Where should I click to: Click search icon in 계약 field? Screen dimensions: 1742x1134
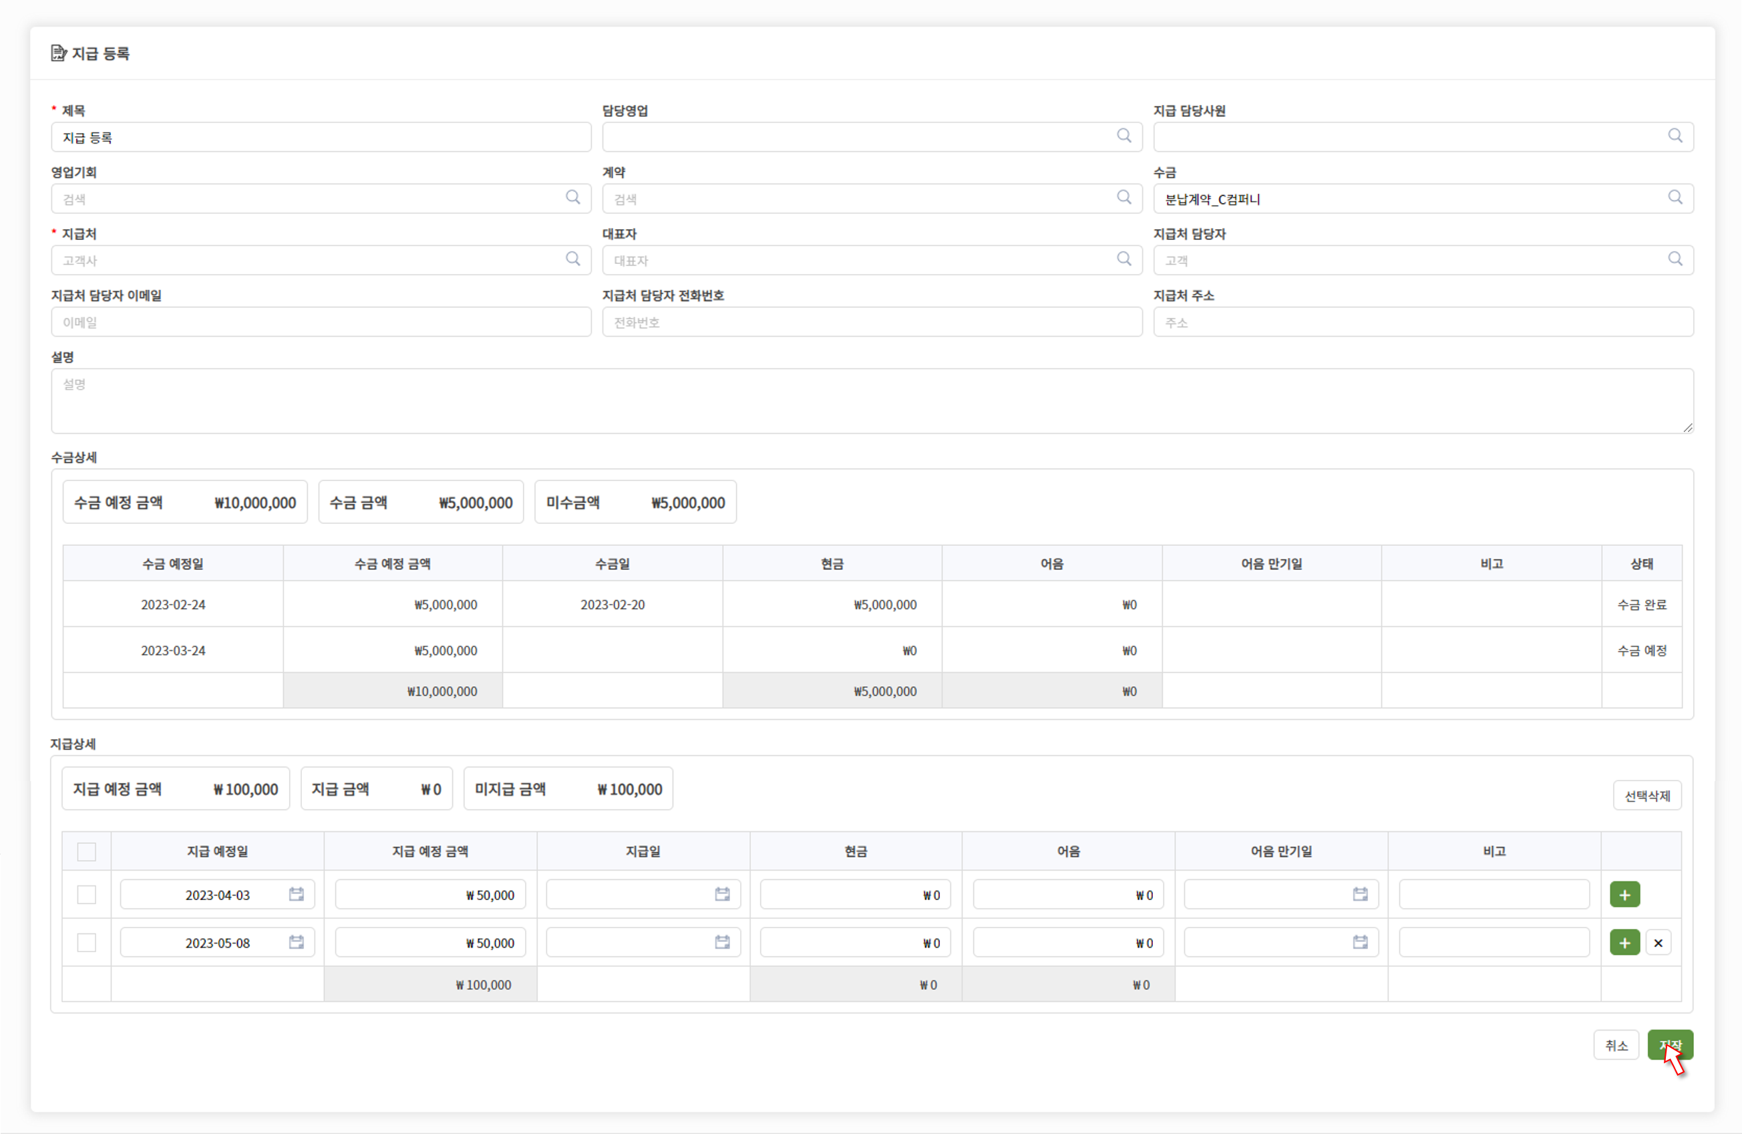(1124, 197)
